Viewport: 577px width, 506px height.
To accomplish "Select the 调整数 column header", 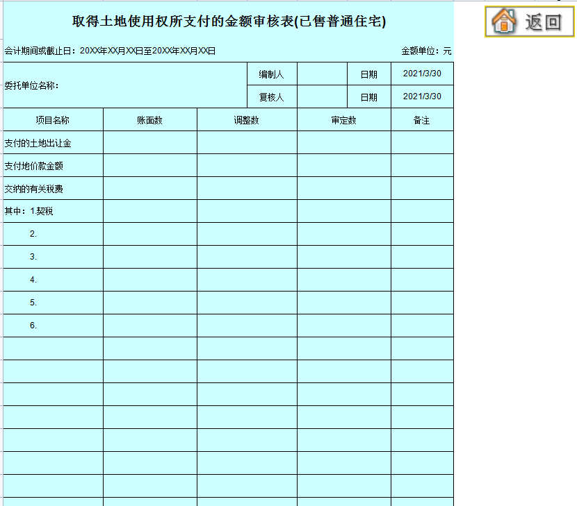I will click(x=247, y=119).
